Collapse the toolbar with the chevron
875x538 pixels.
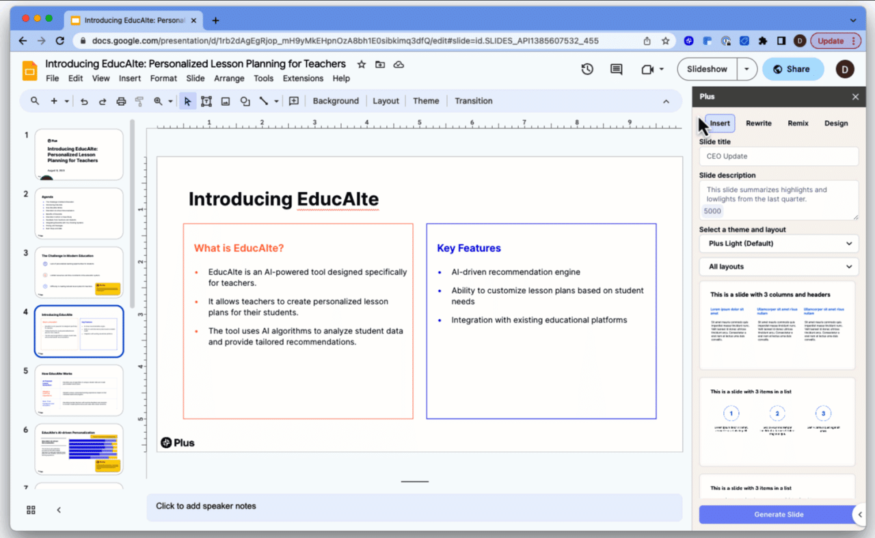click(x=667, y=100)
